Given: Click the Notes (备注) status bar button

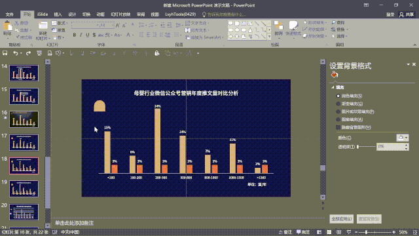Looking at the screenshot, I should pyautogui.click(x=285, y=232).
